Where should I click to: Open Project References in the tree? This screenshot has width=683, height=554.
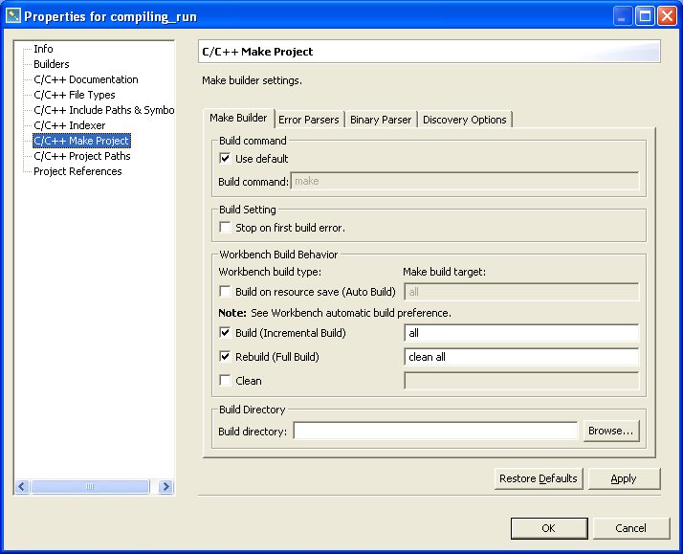[77, 171]
